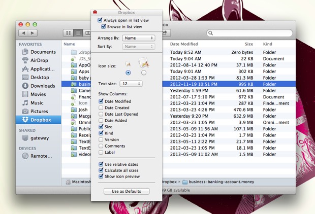
Task: Sort by Kind column header
Action: pyautogui.click(x=268, y=44)
